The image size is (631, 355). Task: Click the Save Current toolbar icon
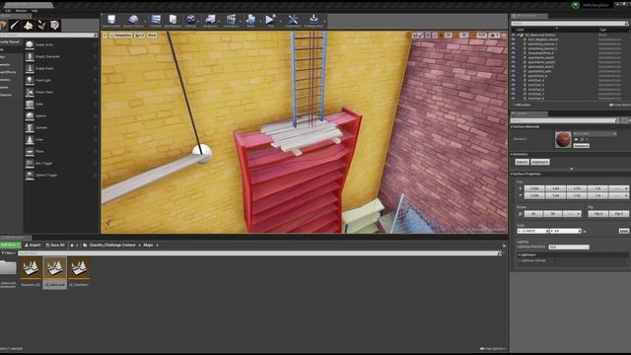(x=111, y=20)
